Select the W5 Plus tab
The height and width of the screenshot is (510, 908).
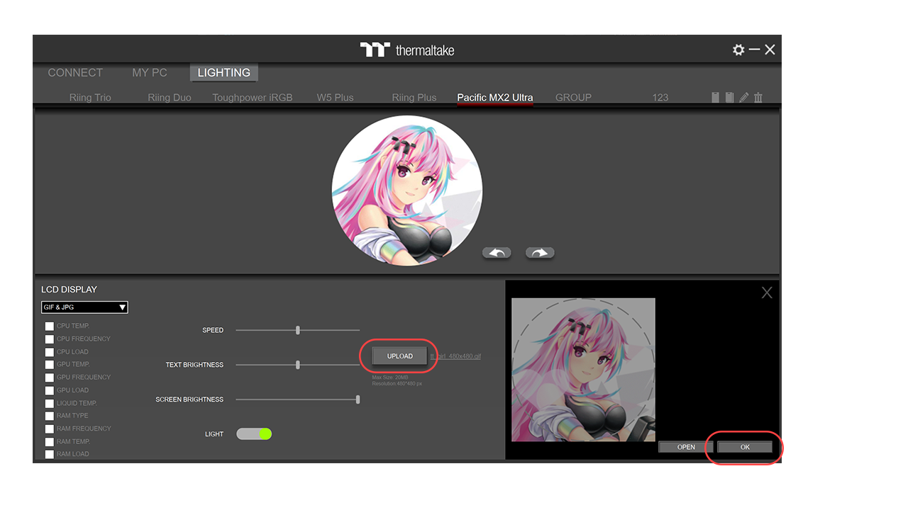point(335,98)
